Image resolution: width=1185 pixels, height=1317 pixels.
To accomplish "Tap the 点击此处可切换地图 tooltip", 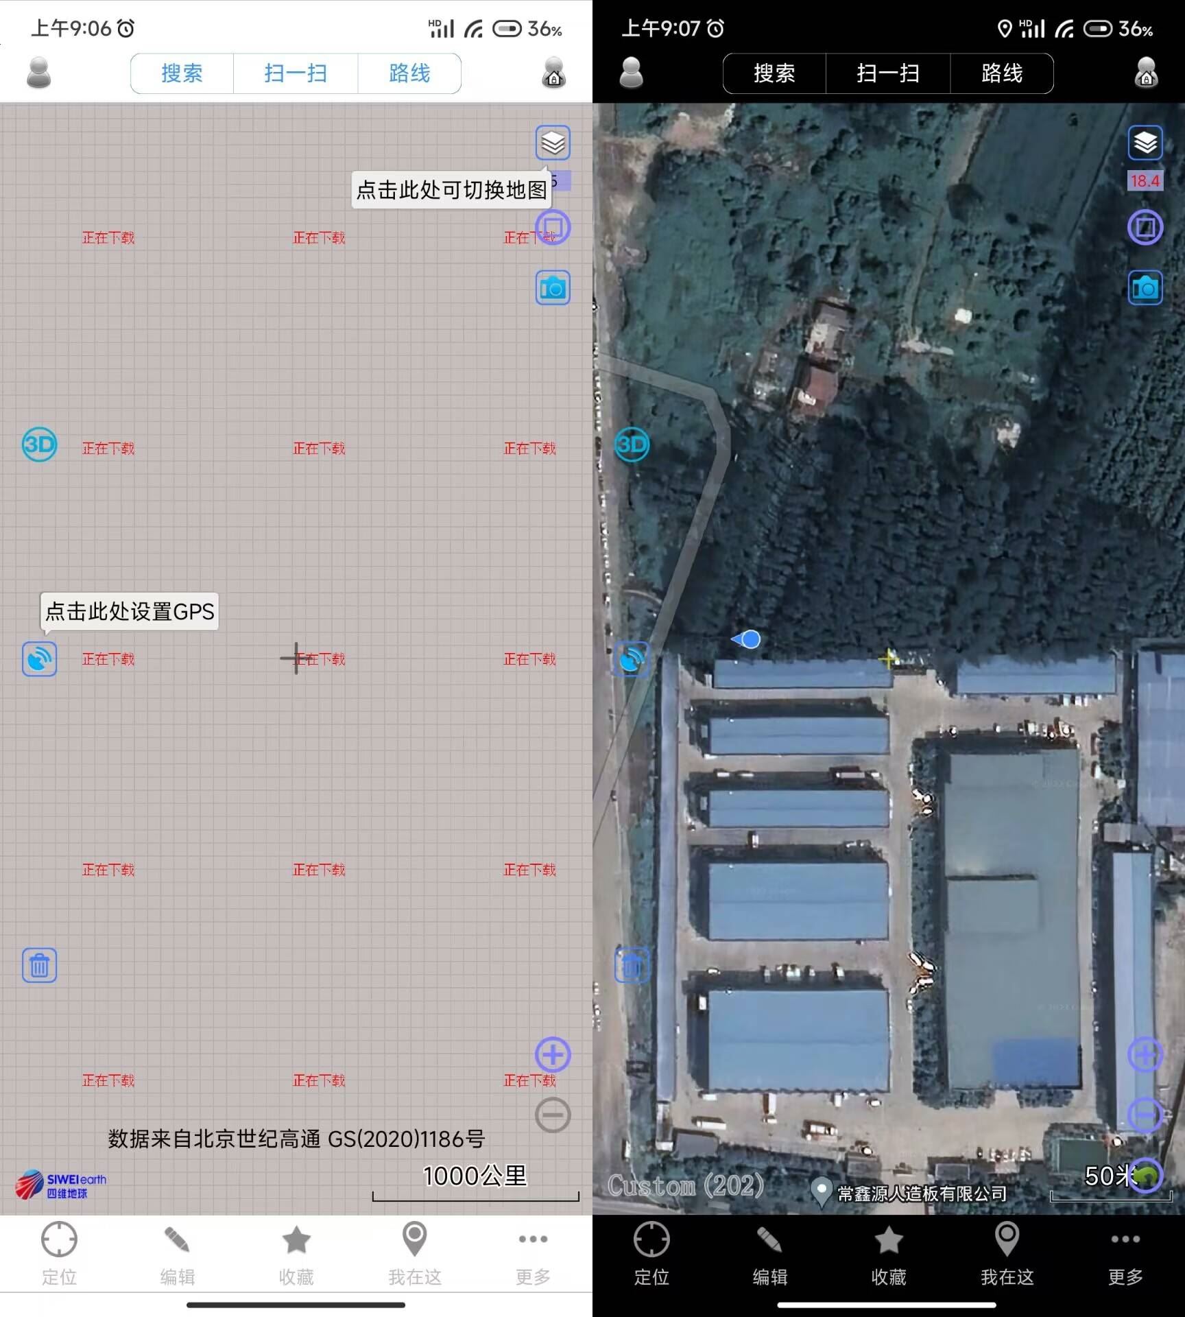I will tap(451, 190).
